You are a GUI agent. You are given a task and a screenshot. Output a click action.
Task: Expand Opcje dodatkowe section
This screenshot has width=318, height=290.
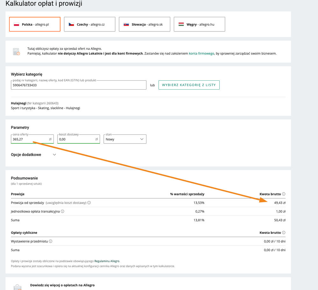(x=33, y=155)
